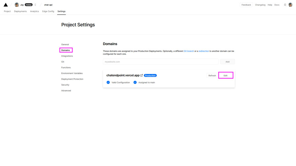Click Jay's profile avatar next to the name
296x166 pixels.
(x=17, y=4)
